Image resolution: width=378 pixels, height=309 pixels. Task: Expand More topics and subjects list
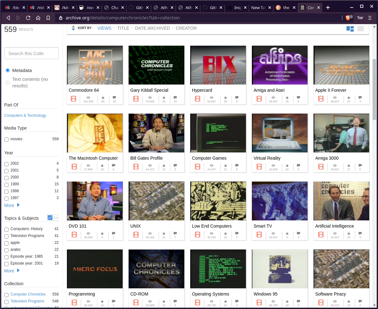click(12, 271)
